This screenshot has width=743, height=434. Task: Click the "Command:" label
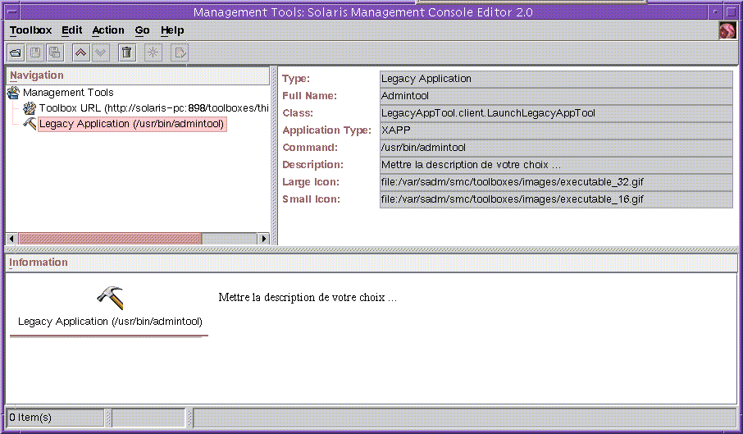310,148
